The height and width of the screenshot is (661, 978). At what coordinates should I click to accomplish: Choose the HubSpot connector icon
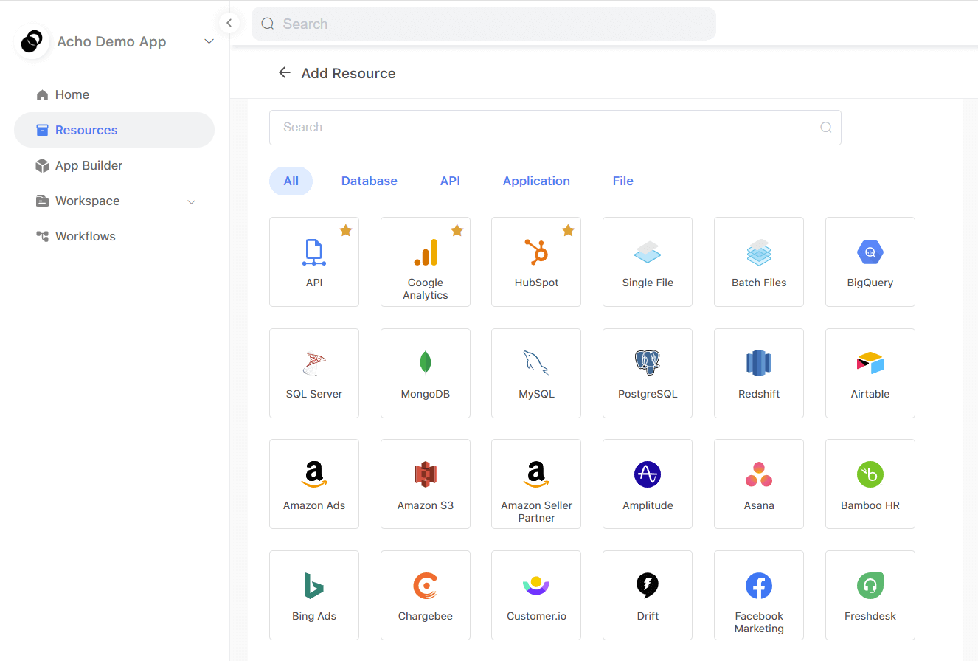pos(536,252)
